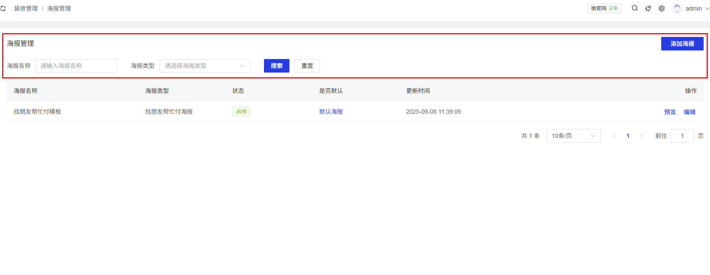This screenshot has height=275, width=710.
Task: Go to the next page arrow
Action: [642, 136]
